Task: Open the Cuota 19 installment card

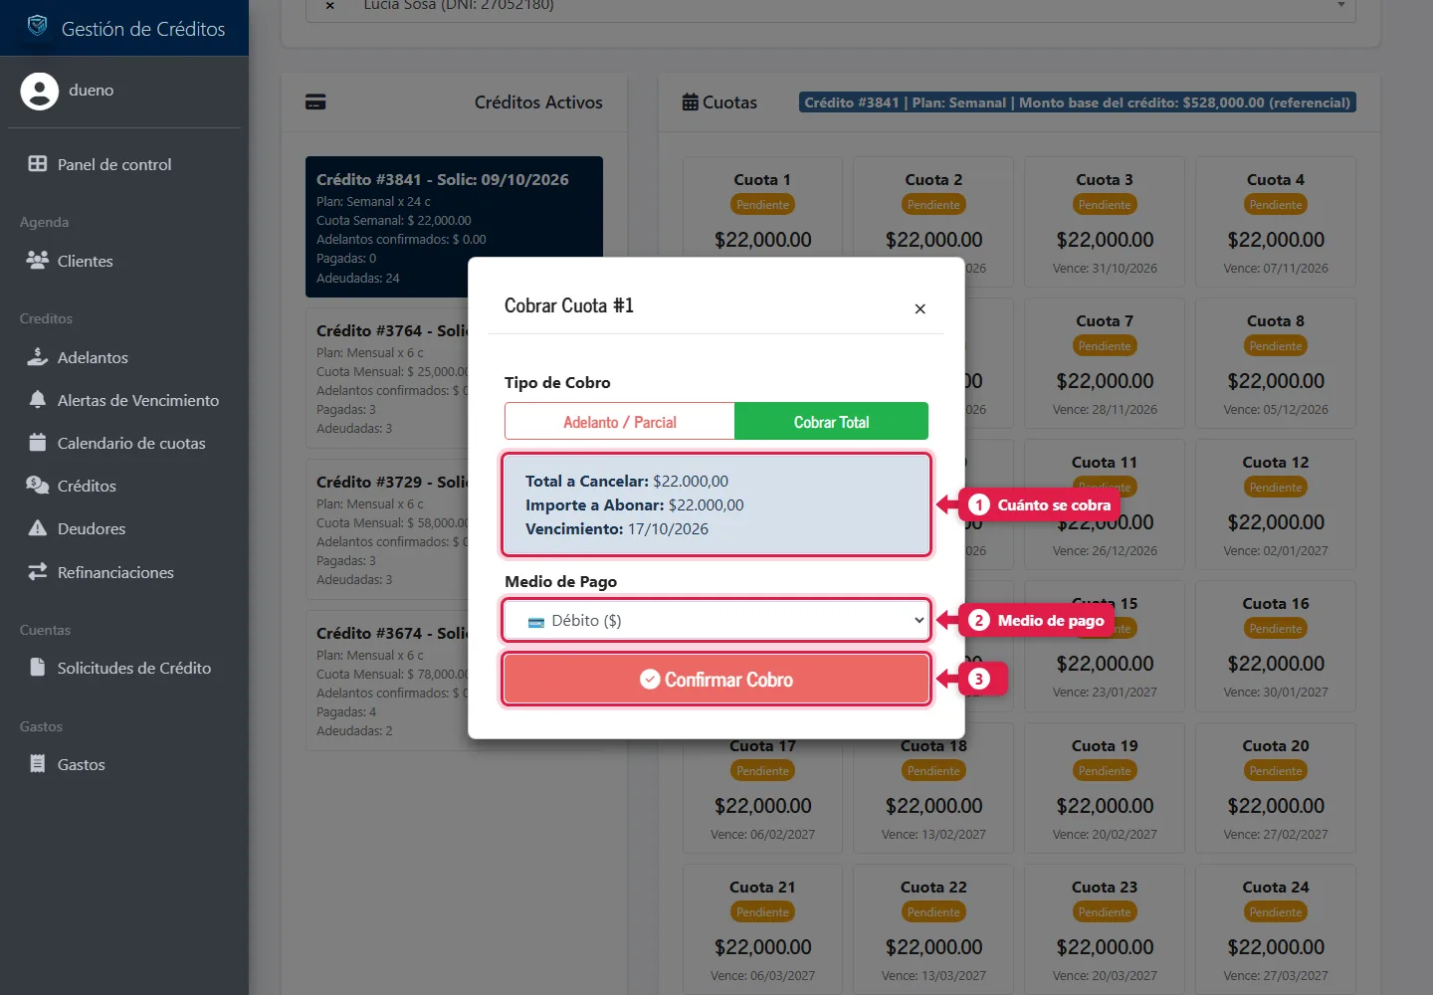Action: point(1105,788)
